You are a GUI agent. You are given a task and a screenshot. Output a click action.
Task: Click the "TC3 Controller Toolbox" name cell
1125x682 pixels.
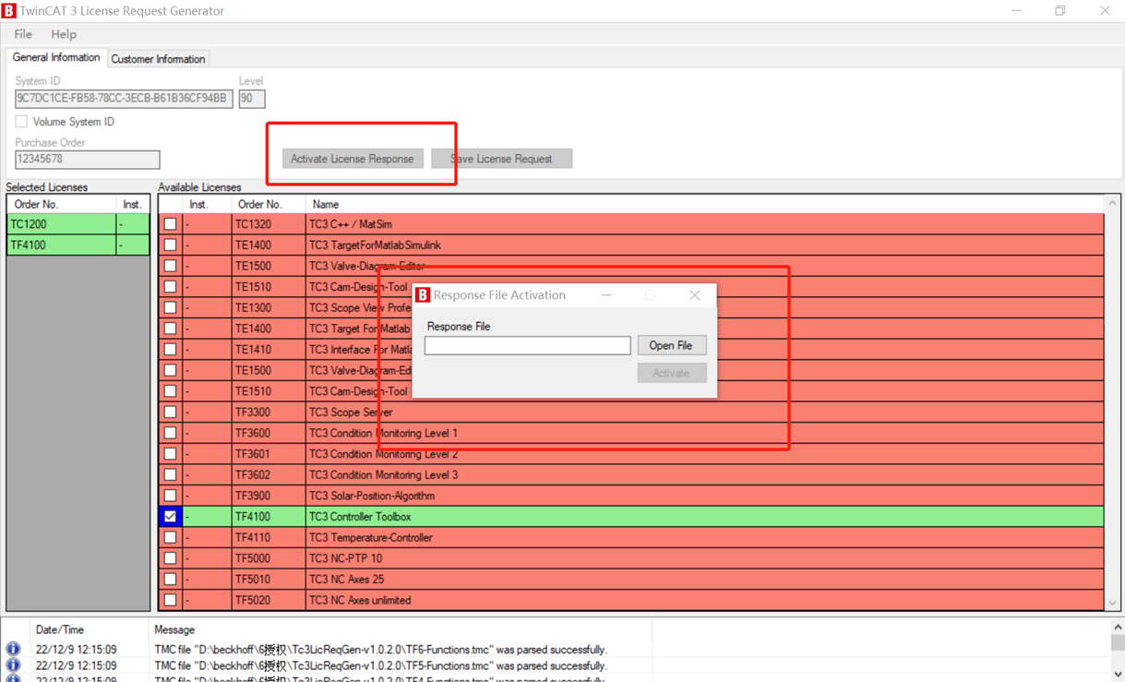pos(704,517)
